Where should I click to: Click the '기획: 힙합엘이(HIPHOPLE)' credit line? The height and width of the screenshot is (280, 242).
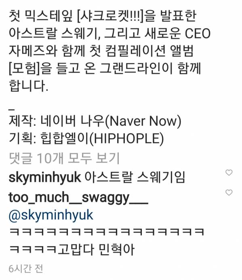[86, 139]
